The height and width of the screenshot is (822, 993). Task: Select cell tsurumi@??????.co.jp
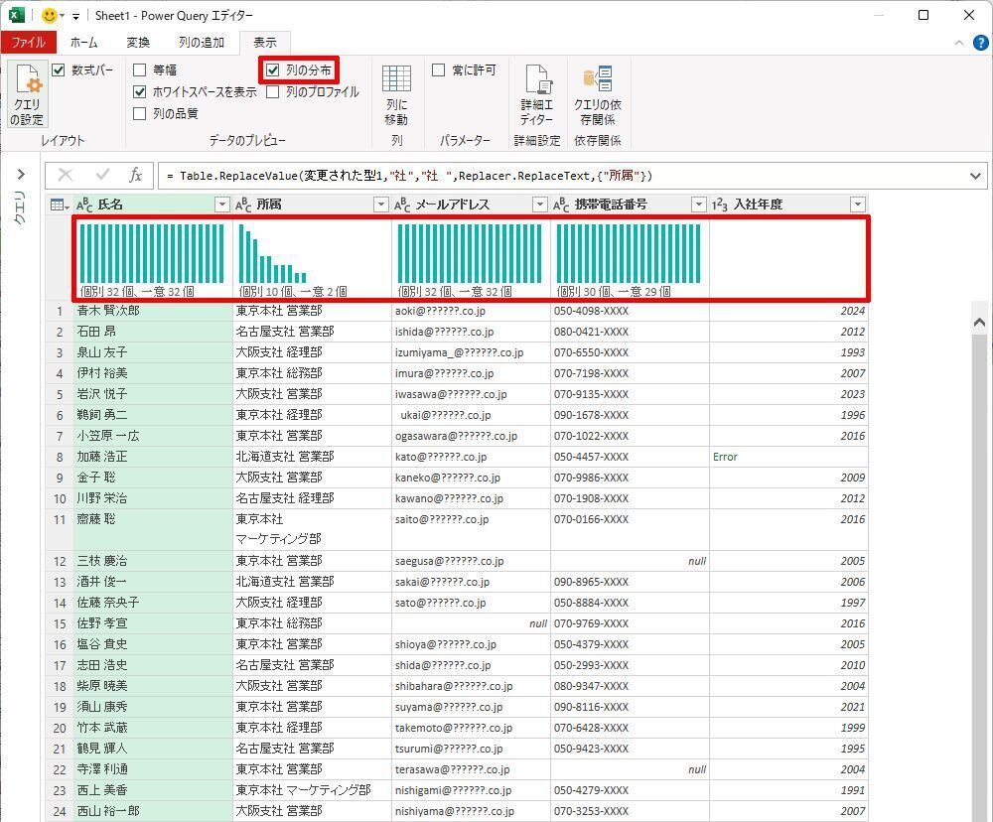click(x=471, y=748)
